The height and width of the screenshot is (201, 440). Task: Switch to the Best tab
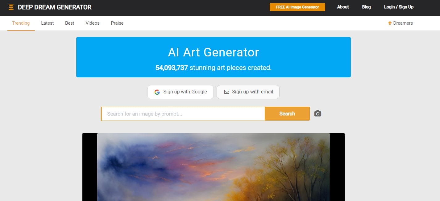[x=70, y=23]
